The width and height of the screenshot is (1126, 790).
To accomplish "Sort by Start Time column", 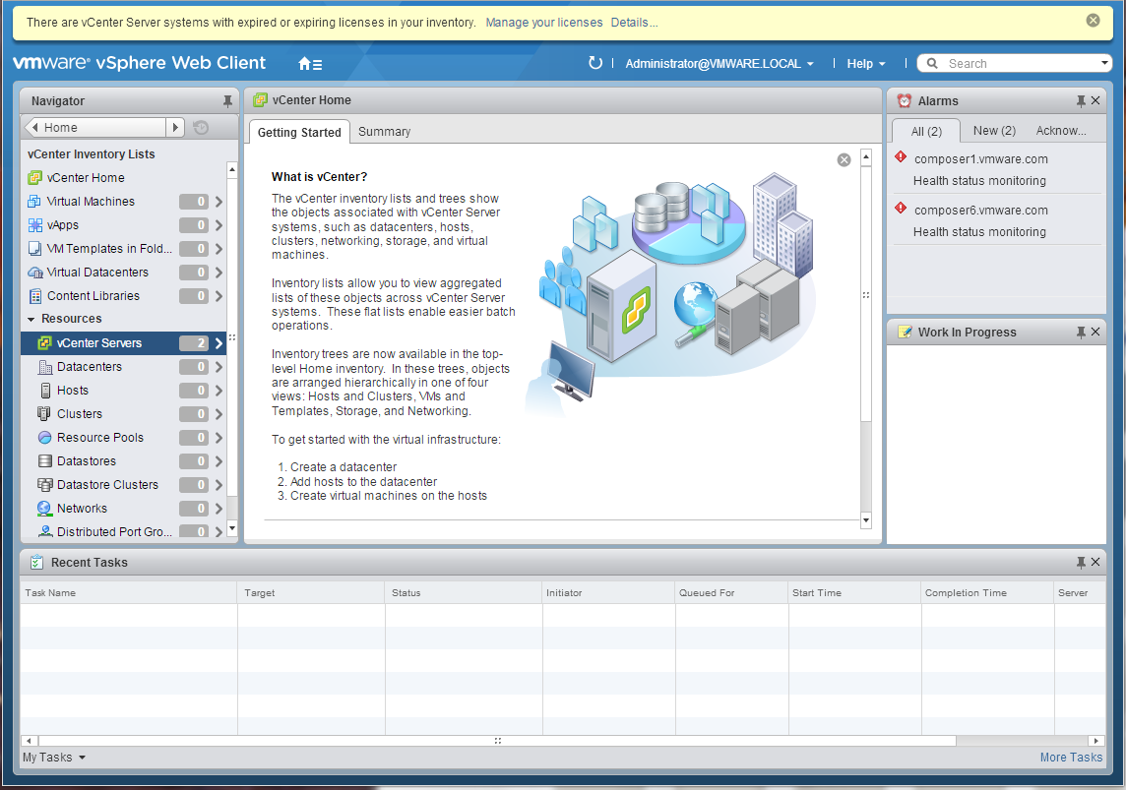I will 854,592.
